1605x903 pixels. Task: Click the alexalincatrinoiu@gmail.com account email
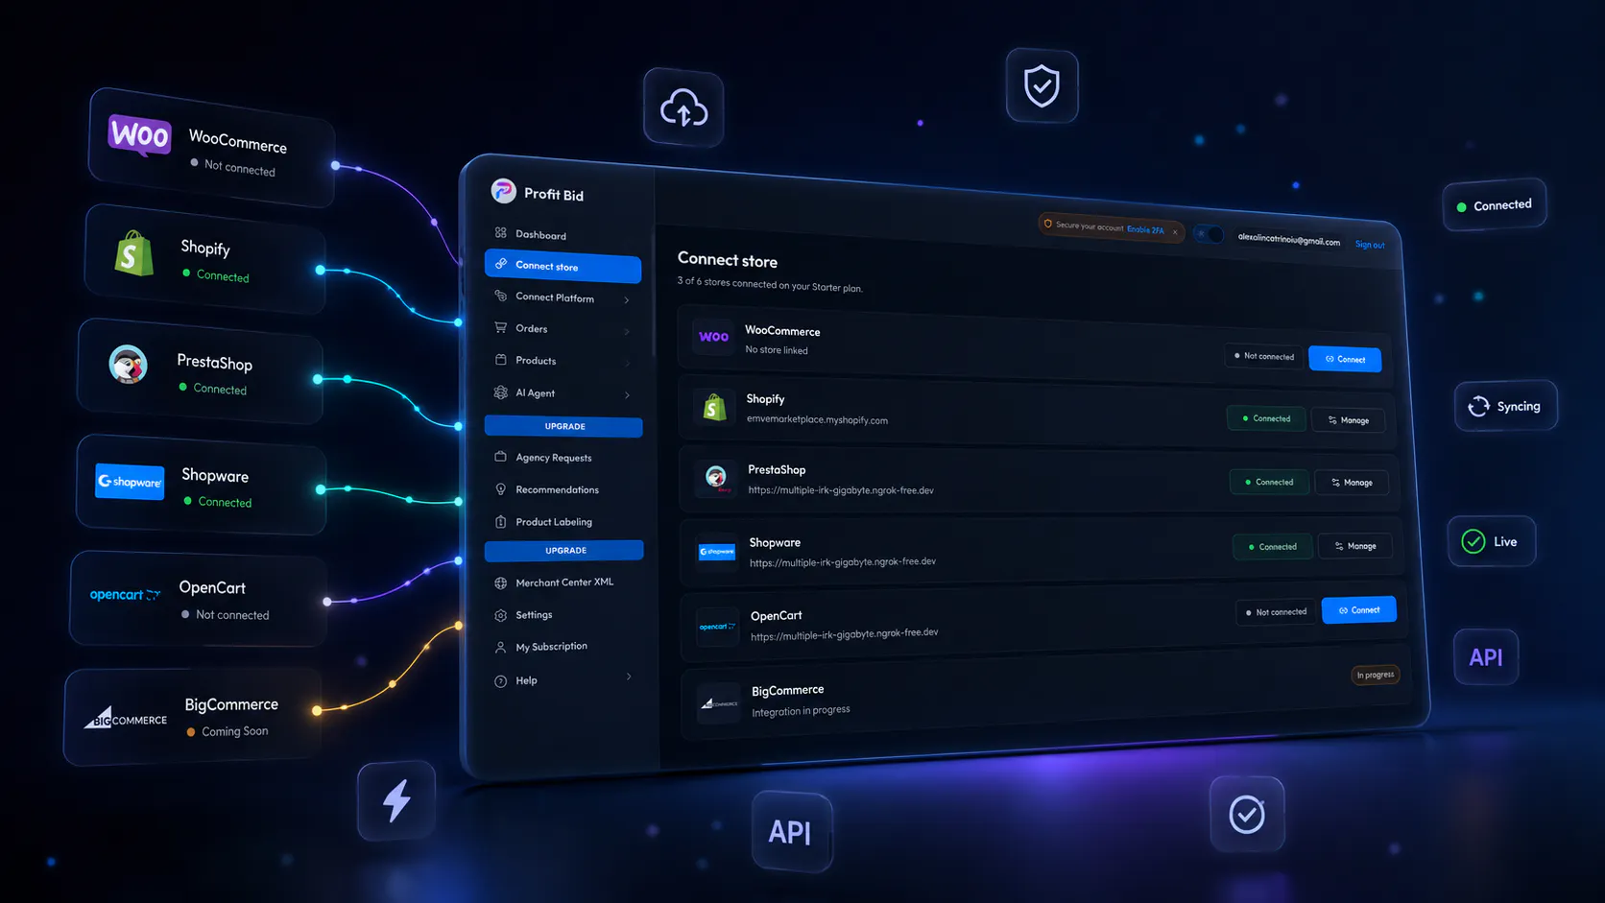[1289, 239]
